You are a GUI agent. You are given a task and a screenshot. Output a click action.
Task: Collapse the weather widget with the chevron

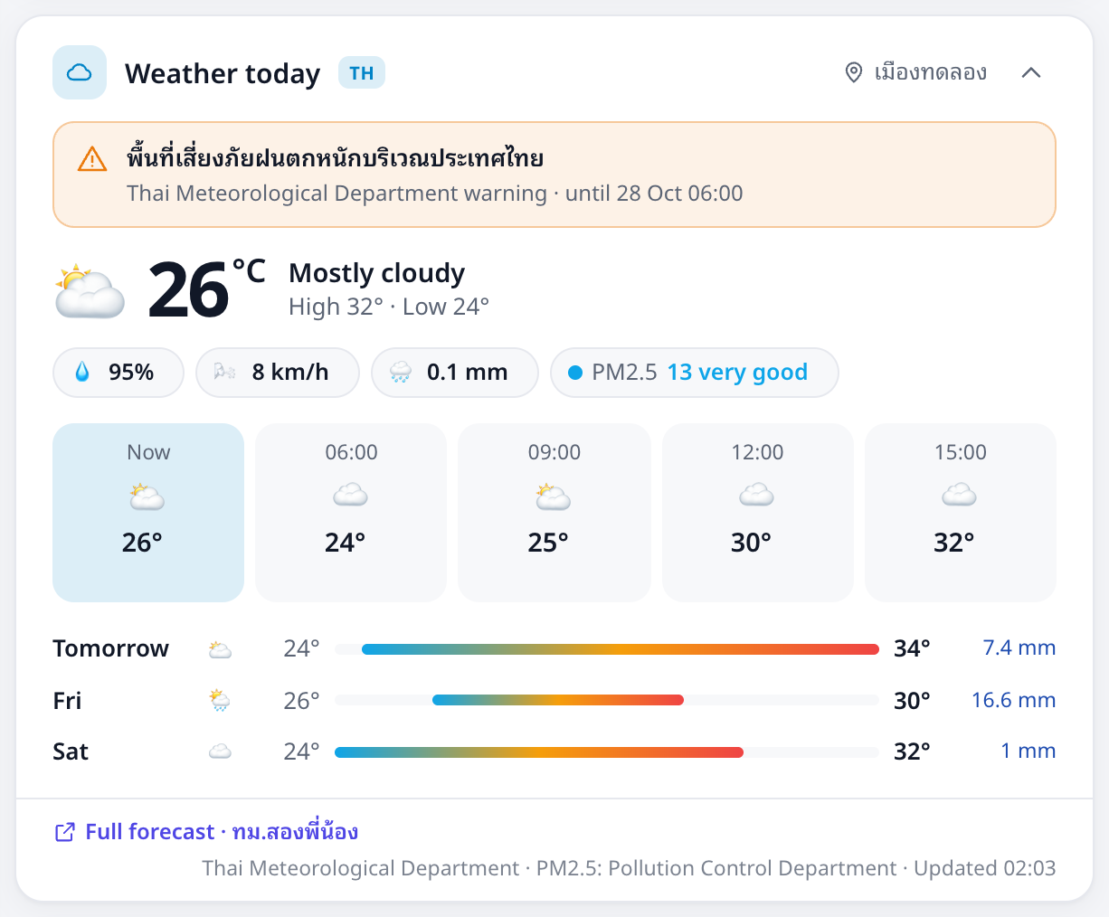(x=1031, y=72)
